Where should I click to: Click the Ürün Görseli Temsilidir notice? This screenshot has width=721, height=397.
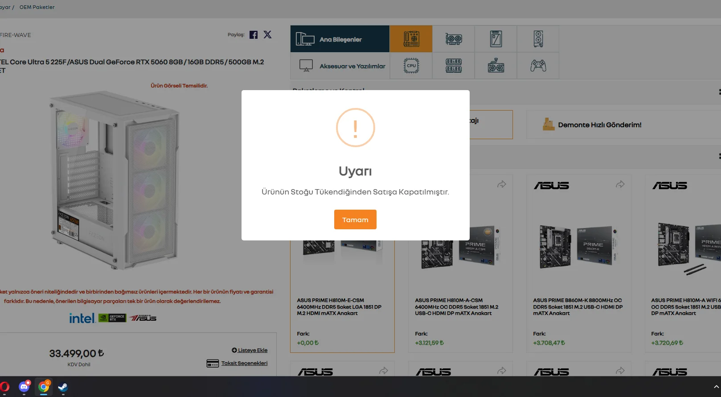179,86
